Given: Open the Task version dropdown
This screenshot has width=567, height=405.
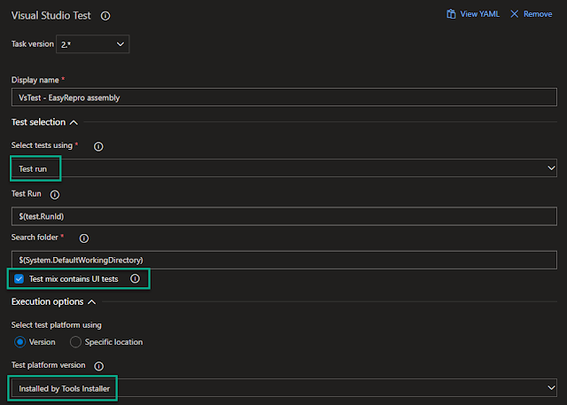Looking at the screenshot, I should (x=92, y=43).
